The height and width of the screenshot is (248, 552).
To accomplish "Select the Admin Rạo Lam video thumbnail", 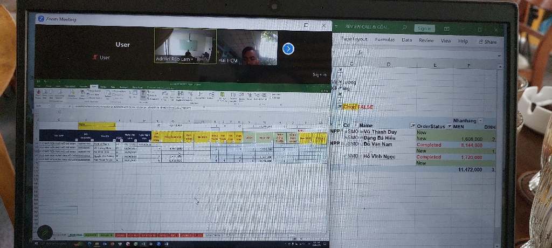I will click(185, 46).
